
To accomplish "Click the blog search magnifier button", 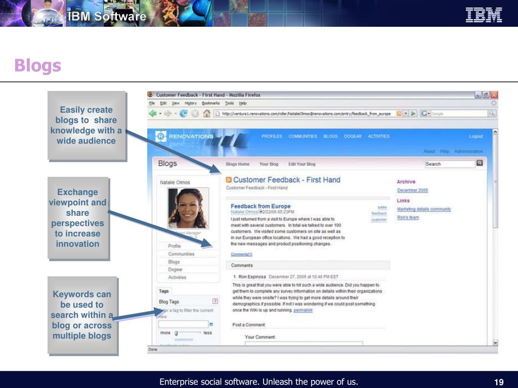I will pos(480,163).
